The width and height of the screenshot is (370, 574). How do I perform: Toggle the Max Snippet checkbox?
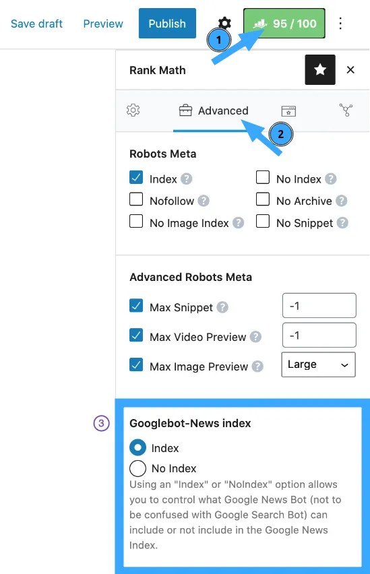(136, 305)
